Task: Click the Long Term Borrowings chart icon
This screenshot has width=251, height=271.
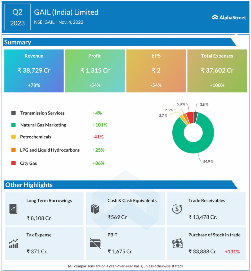Action: tap(13, 209)
